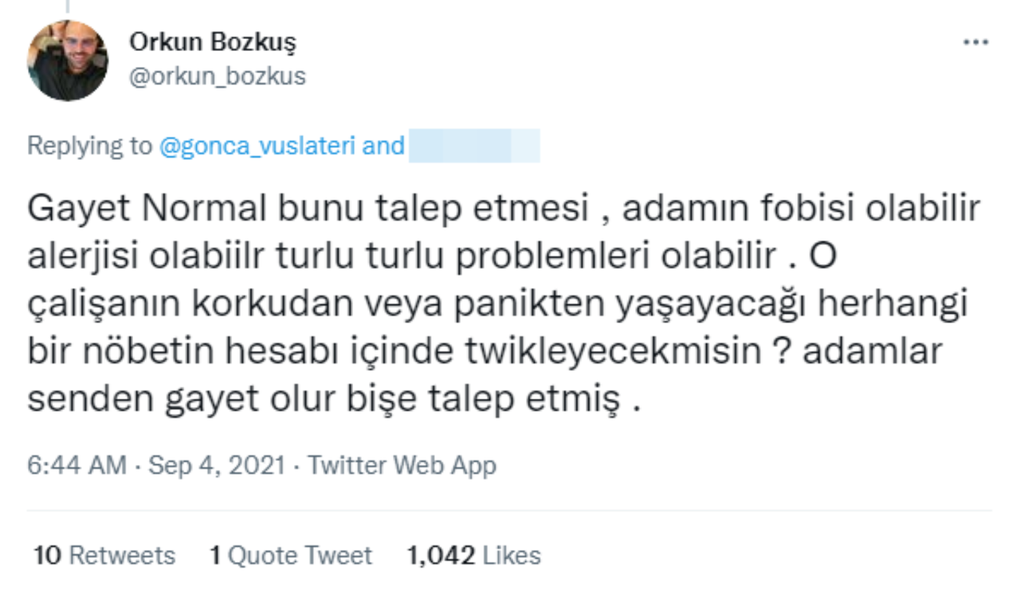Screen dimensions: 1020x597
Task: Click the tweet line starting "alerjisi olabiilr"
Action: (x=414, y=257)
